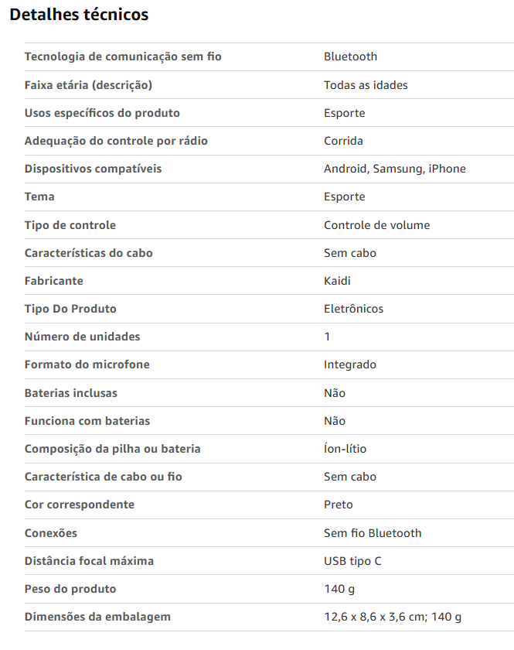This screenshot has height=650, width=514.
Task: Select the "Corrida" value
Action: (x=343, y=141)
